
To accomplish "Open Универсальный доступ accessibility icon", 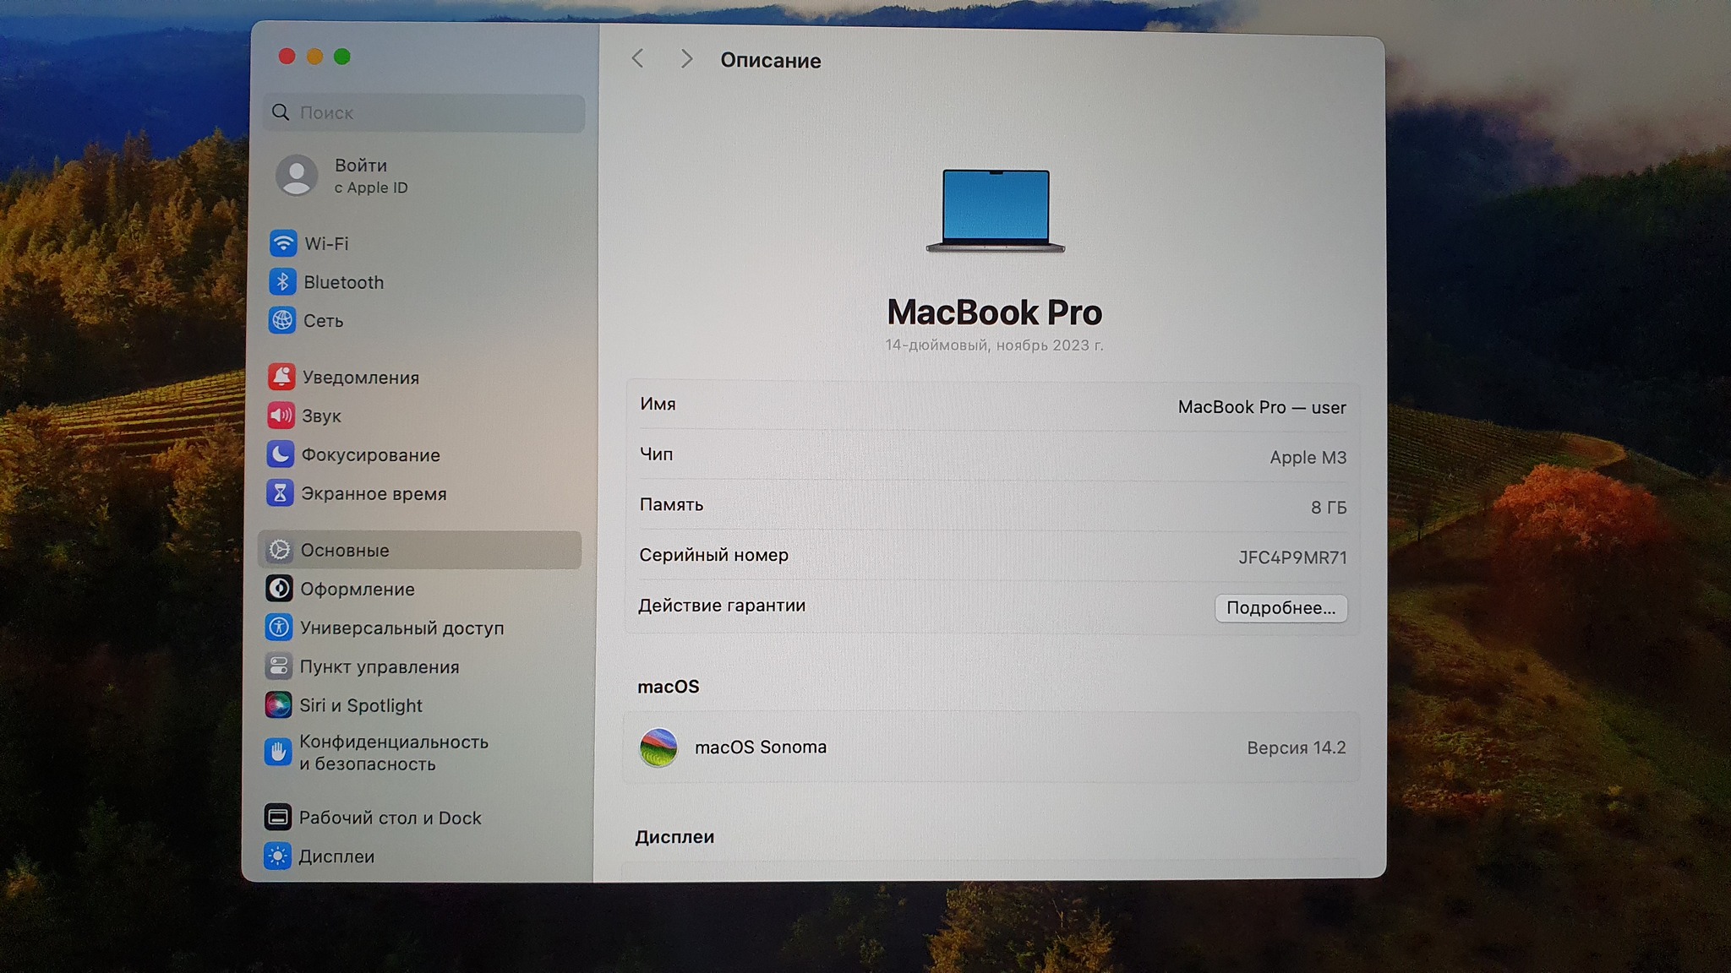I will (279, 628).
